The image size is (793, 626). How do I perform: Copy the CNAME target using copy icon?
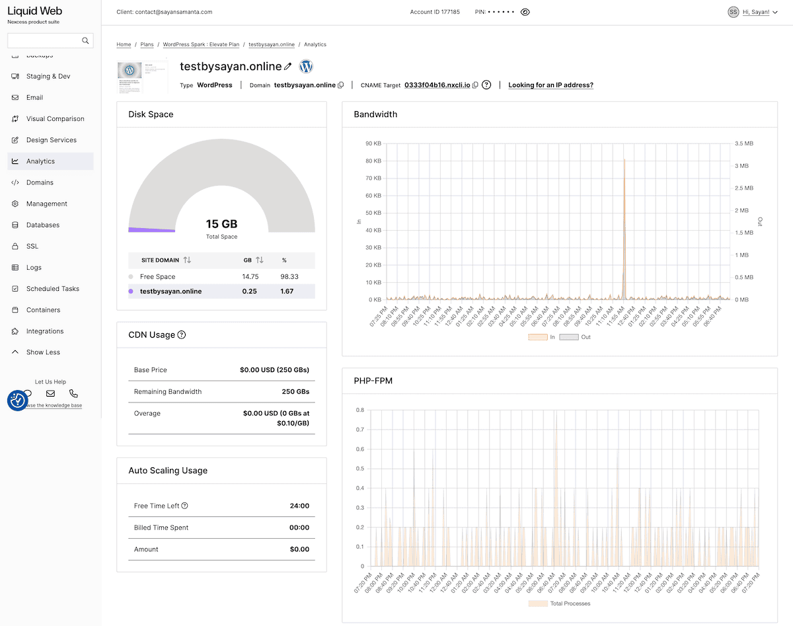pos(476,85)
